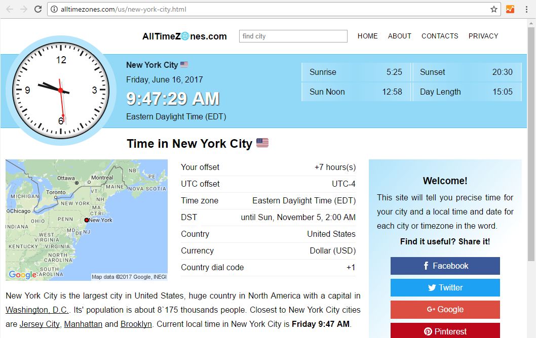Bookmark this page with the star icon

point(492,9)
